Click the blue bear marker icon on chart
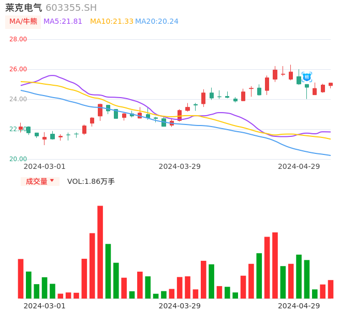The width and height of the screenshot is (355, 313). 307,77
